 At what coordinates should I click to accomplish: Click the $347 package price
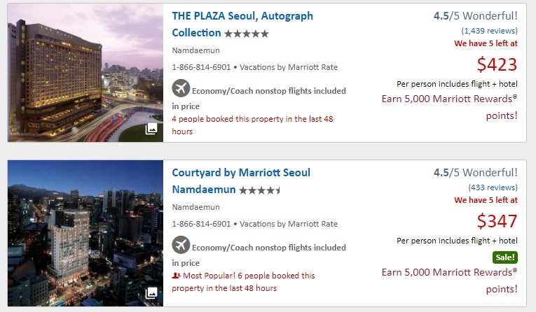point(496,221)
